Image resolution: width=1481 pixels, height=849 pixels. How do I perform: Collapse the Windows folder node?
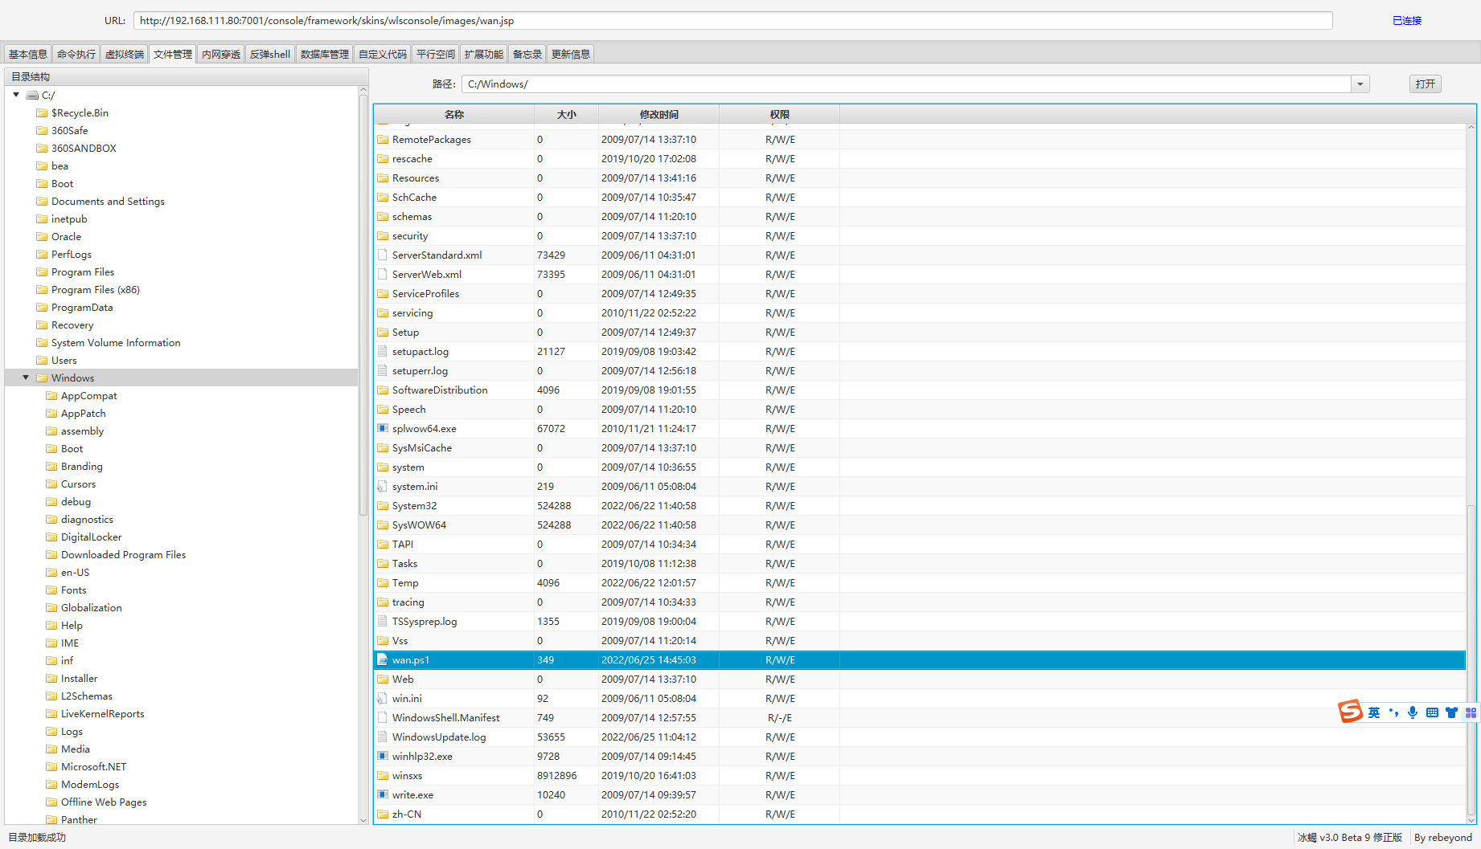(x=26, y=378)
